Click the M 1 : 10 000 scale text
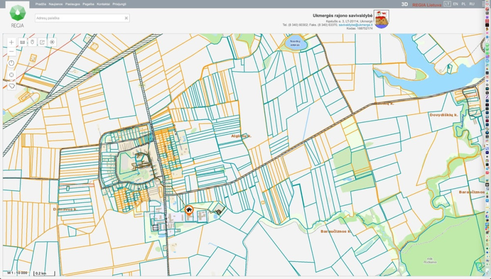The width and height of the screenshot is (491, 279). coord(17,273)
